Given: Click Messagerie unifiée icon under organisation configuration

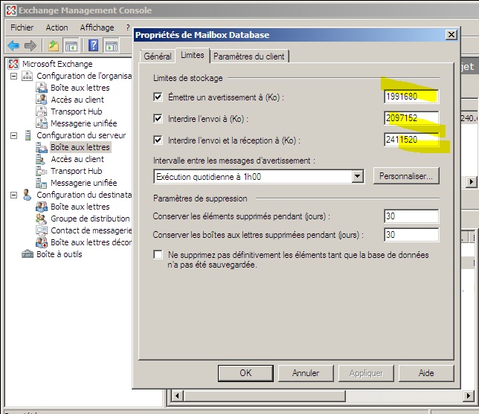Looking at the screenshot, I should pos(42,123).
